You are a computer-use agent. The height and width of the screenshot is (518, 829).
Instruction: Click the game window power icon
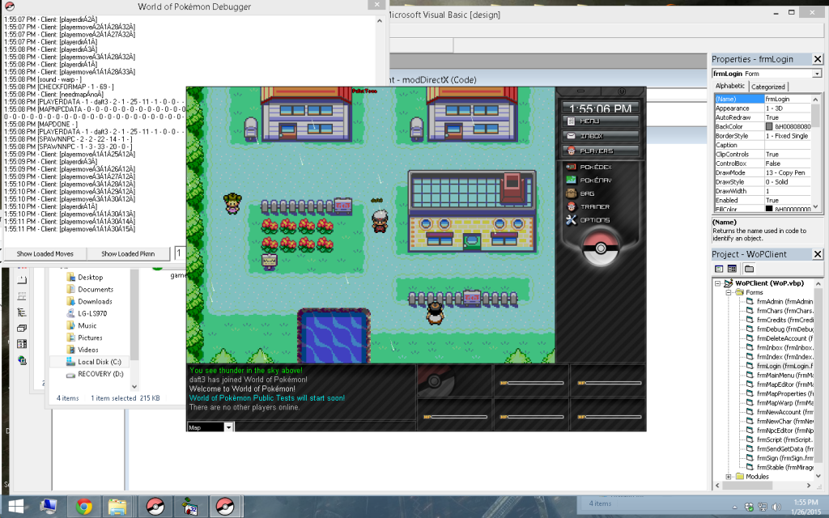[x=622, y=91]
